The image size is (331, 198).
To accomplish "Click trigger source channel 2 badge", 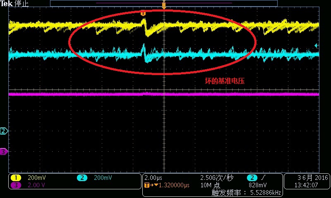I will coord(252,178).
